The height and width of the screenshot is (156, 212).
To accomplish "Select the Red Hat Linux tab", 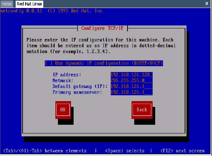I will [x=30, y=4].
